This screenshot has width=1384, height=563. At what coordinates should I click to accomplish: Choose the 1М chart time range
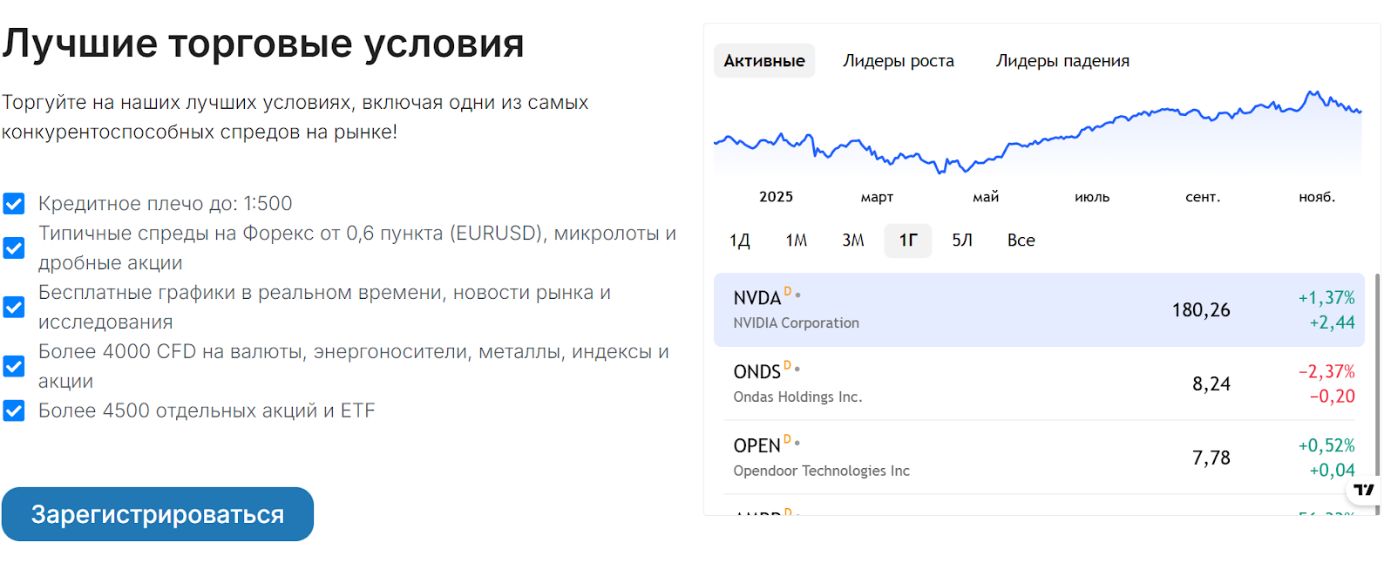796,241
